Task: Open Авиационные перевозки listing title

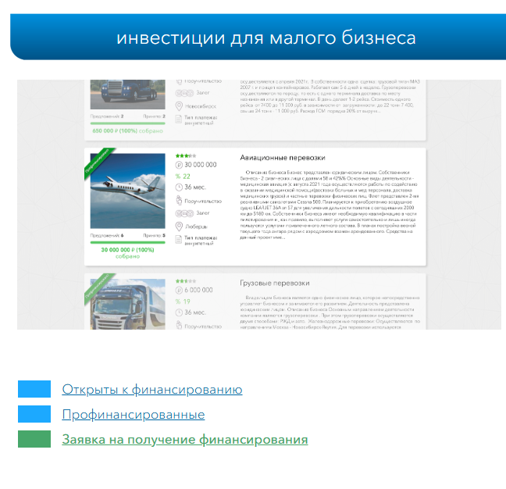Action: (x=283, y=158)
